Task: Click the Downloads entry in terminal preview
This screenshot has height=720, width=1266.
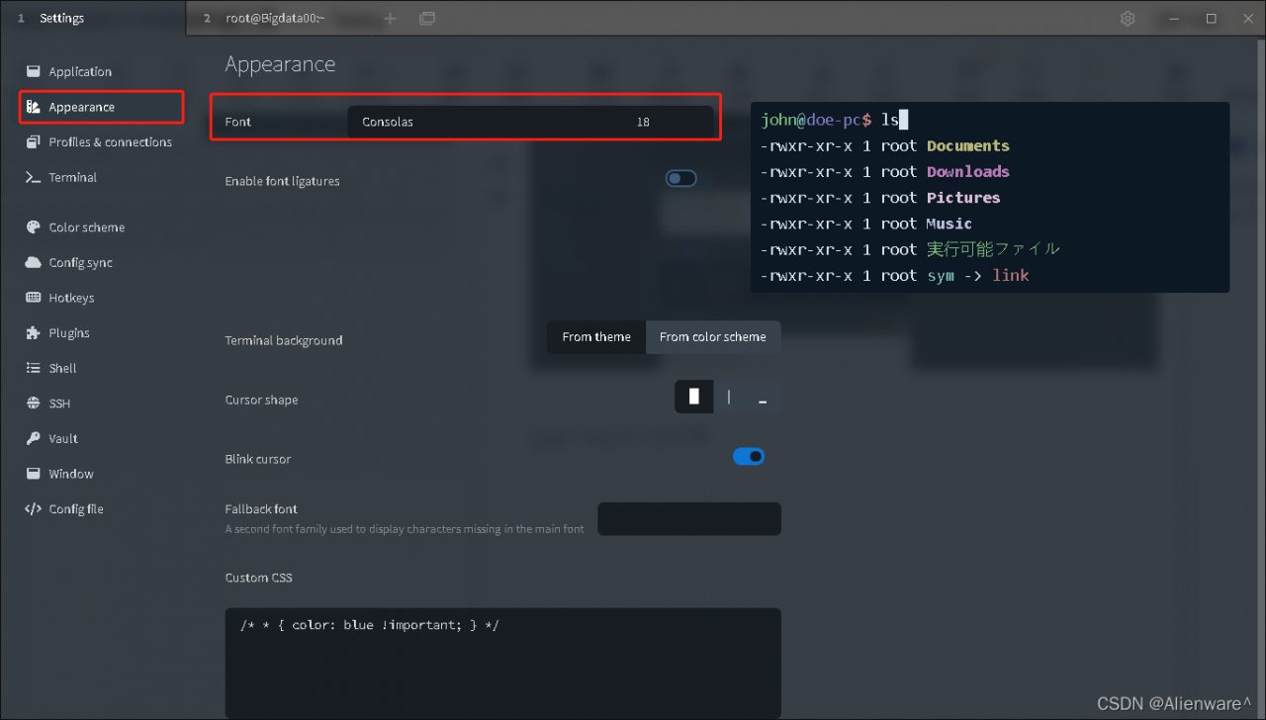Action: coord(968,172)
